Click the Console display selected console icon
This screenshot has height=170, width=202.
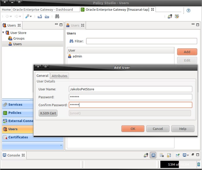[184, 155]
